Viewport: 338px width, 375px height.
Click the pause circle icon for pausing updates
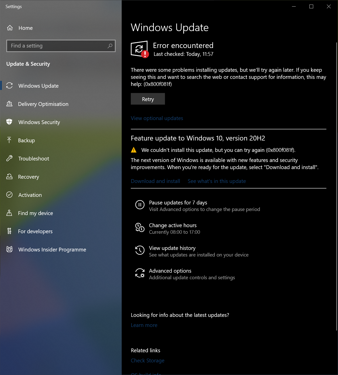[140, 205]
